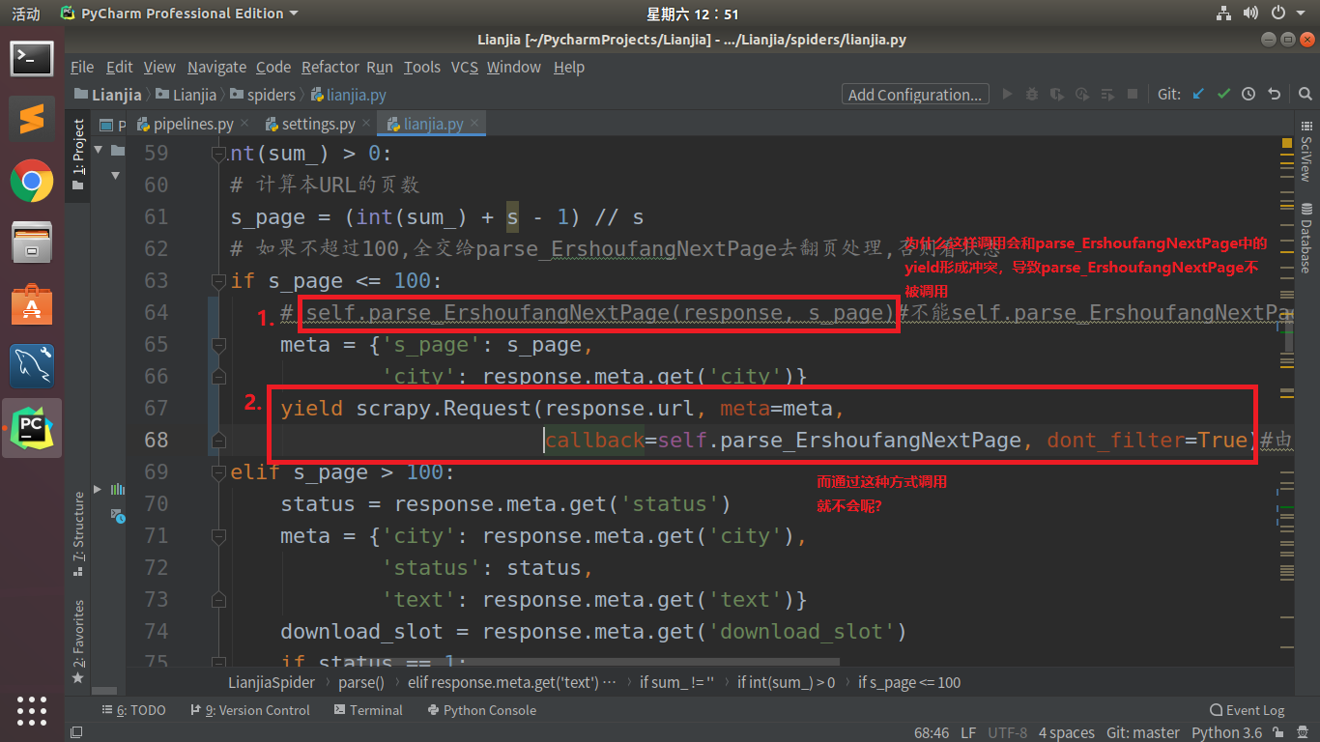Screen dimensions: 1320x742
Task: Toggle the 1: Project tool window
Action: [78, 154]
